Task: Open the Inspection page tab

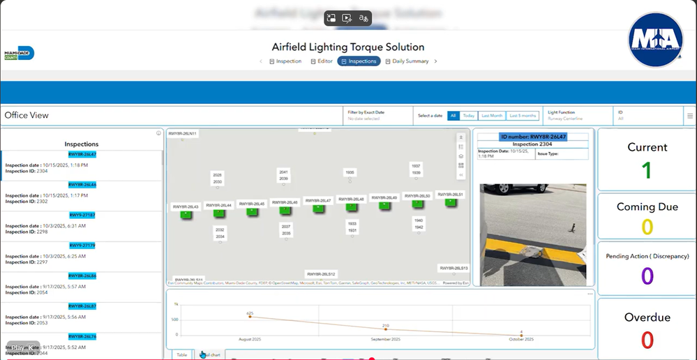Action: pyautogui.click(x=285, y=61)
